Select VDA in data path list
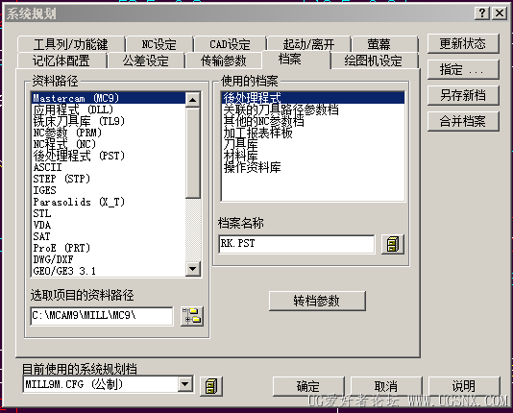 109,225
